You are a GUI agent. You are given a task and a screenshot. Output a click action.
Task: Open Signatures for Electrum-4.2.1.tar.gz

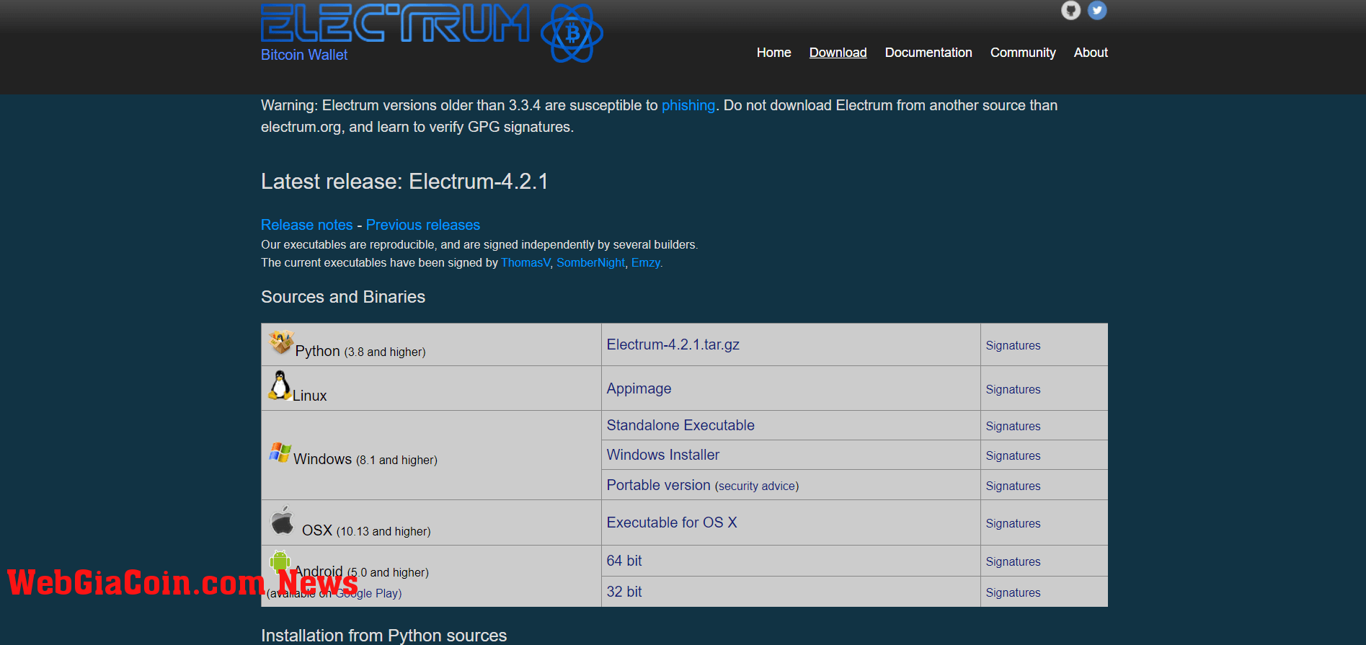(x=1013, y=345)
